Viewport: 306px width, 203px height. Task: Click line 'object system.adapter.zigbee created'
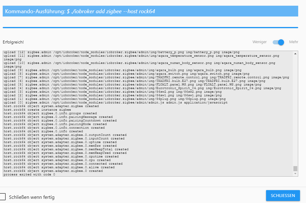click(x=51, y=106)
